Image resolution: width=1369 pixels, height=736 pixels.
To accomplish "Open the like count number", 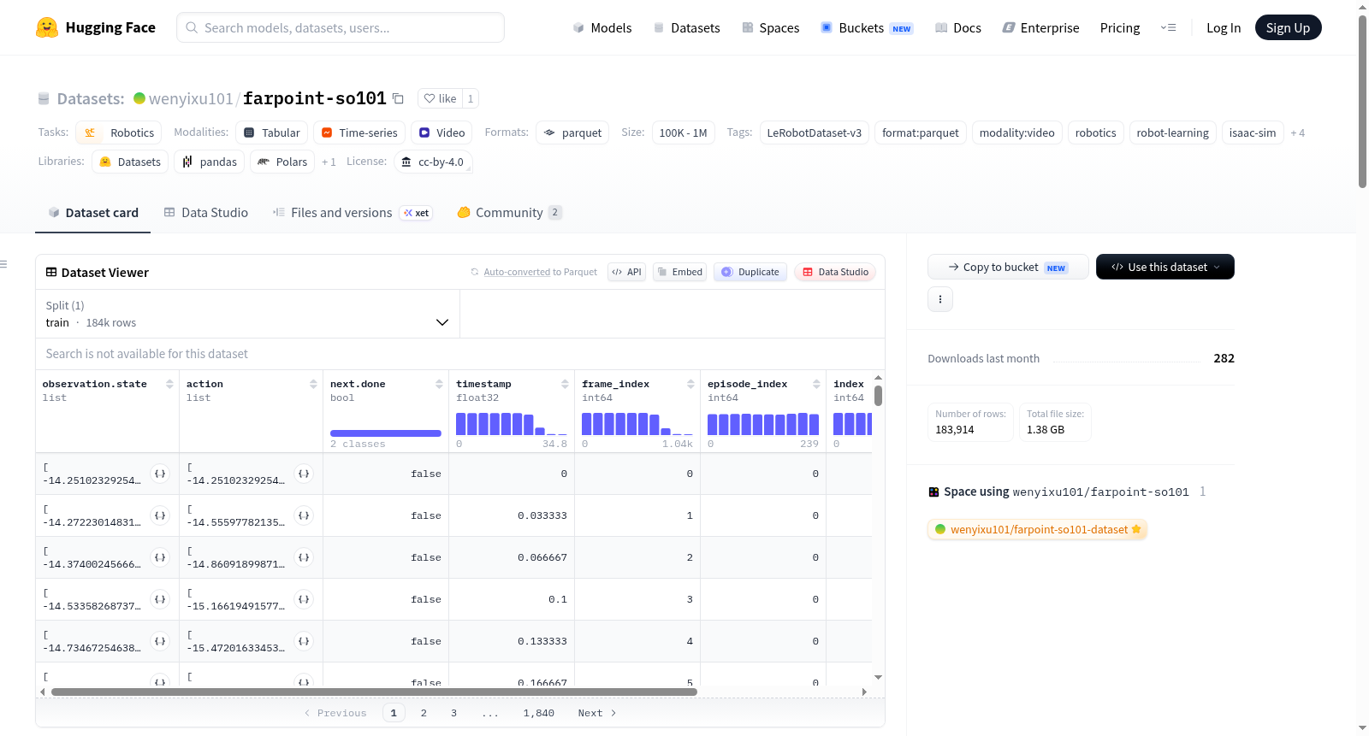I will (471, 98).
